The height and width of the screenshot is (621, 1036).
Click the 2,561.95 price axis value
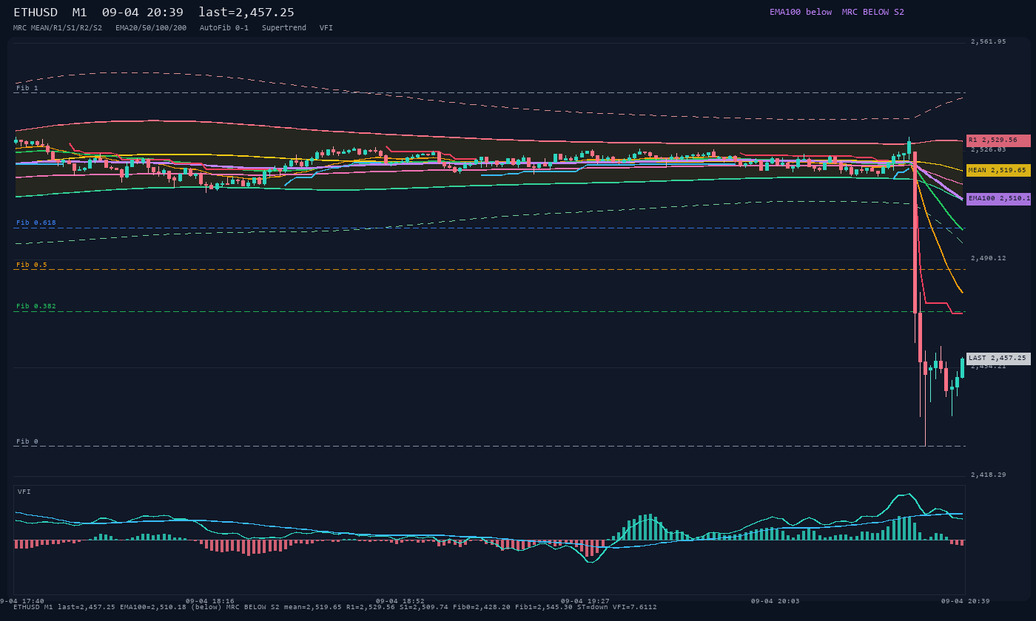coord(989,41)
